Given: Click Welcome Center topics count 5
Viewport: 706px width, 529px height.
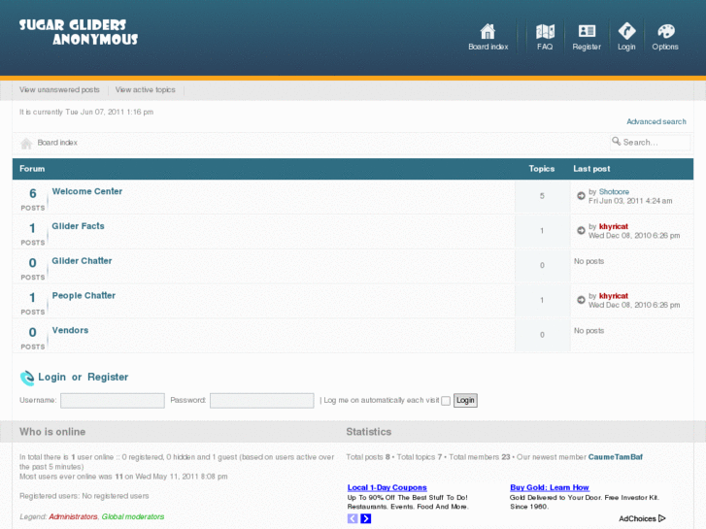Looking at the screenshot, I should tap(542, 196).
